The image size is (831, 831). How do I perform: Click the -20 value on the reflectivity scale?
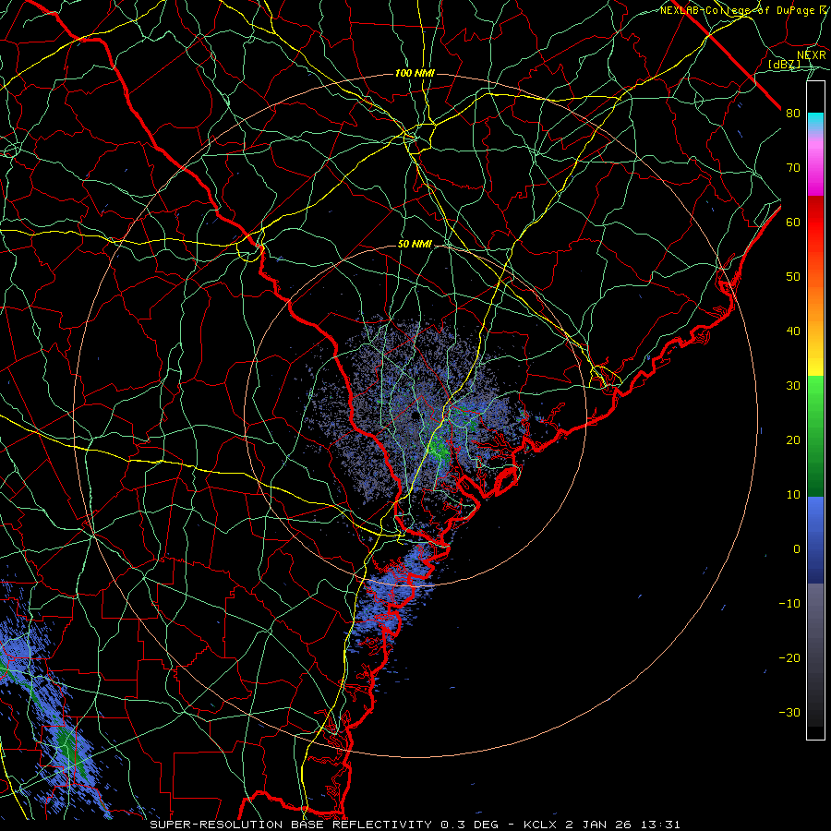[789, 657]
